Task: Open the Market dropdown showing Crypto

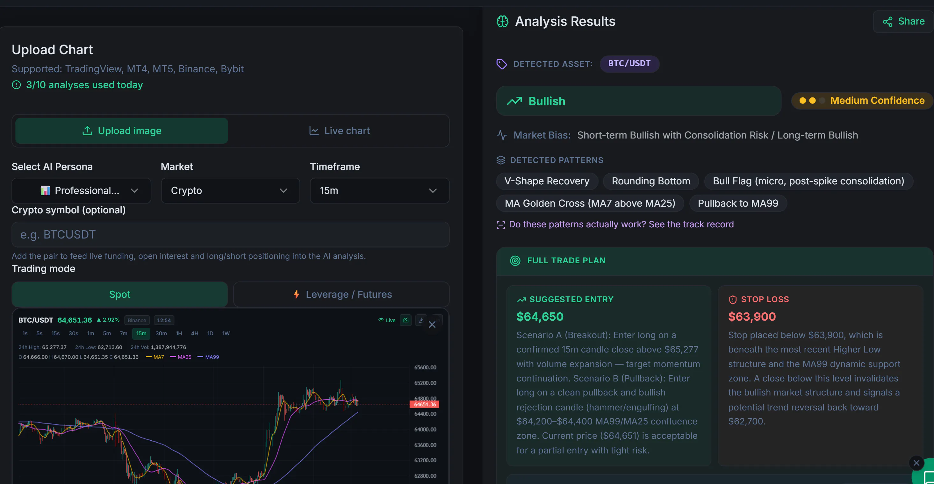Action: (230, 191)
